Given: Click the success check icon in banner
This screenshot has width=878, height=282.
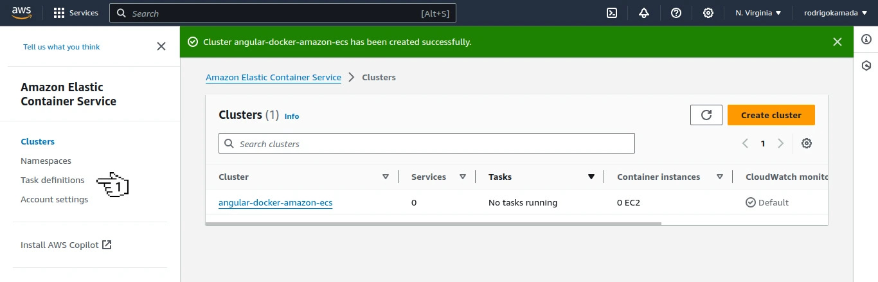Looking at the screenshot, I should click(x=192, y=42).
